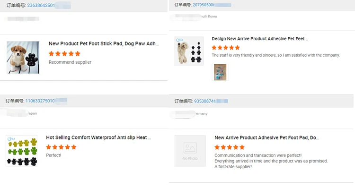Click the star rating under New Arrive Product Adhesive Pet Foot Pad
The height and width of the screenshot is (189, 355).
[230, 147]
